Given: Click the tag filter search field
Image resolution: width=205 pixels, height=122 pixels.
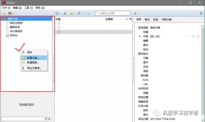Looking at the screenshot, I should (24, 119).
